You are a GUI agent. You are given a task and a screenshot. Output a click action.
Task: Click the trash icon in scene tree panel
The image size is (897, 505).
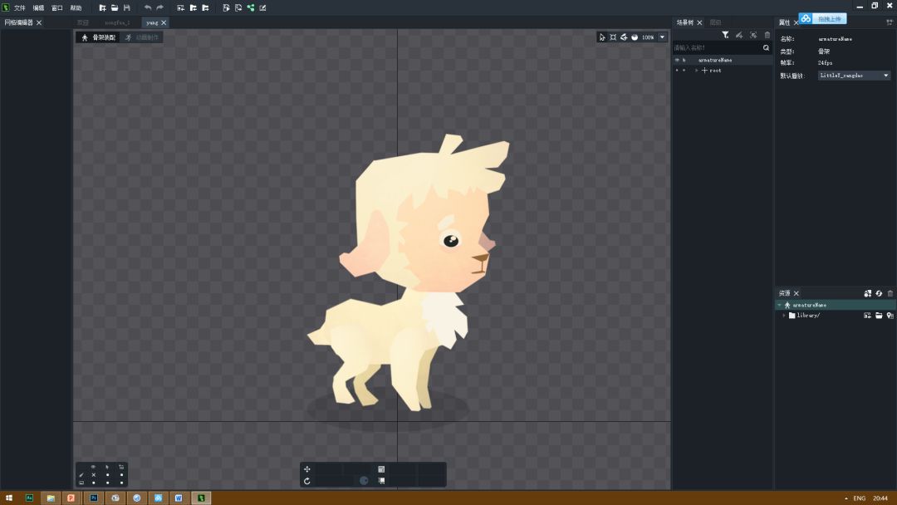[767, 35]
